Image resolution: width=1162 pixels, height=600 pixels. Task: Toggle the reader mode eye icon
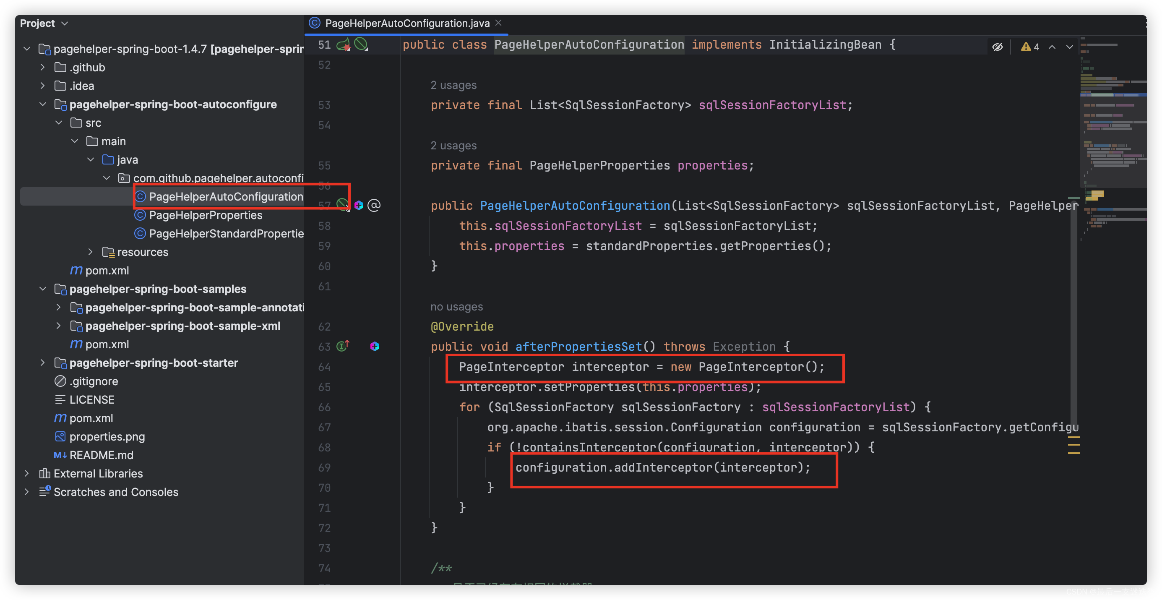[x=998, y=47]
